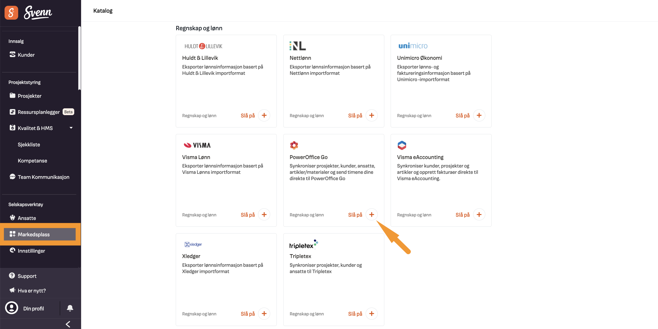This screenshot has width=658, height=329.
Task: Open the Ressursplanlegger Beta tool
Action: pyautogui.click(x=39, y=112)
